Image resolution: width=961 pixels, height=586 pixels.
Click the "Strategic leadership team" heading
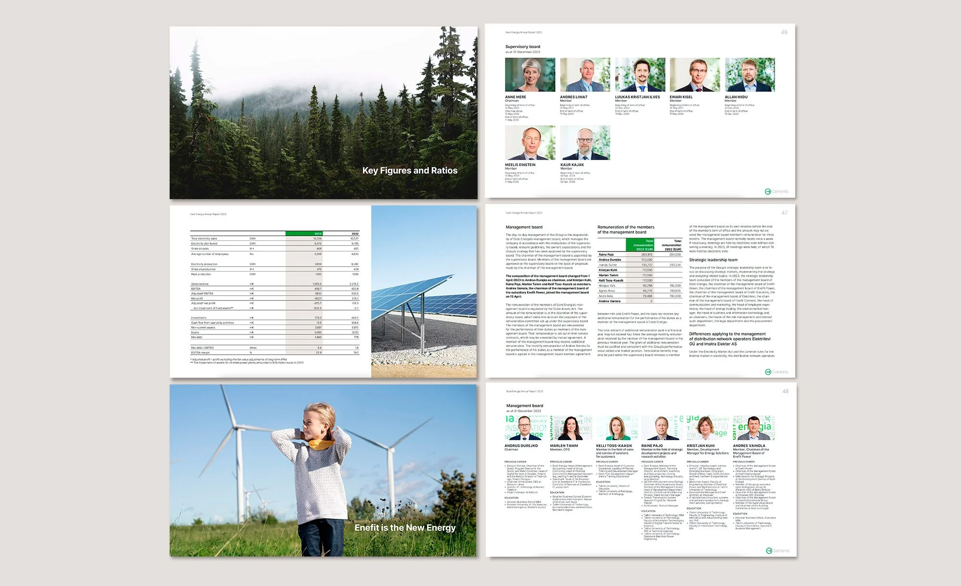point(714,260)
